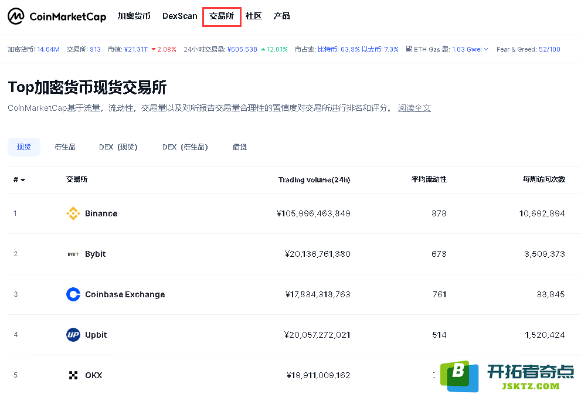Open the Bybit exchange name link
Image resolution: width=581 pixels, height=394 pixels.
[x=95, y=254]
